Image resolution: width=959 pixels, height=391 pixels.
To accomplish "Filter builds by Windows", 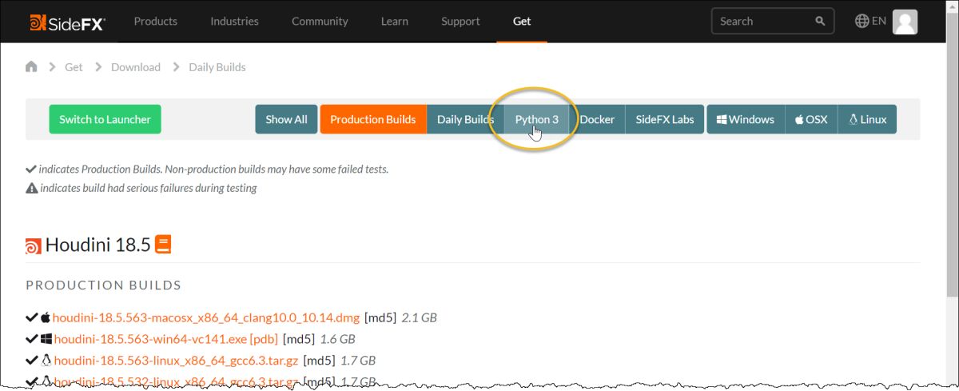I will 746,119.
